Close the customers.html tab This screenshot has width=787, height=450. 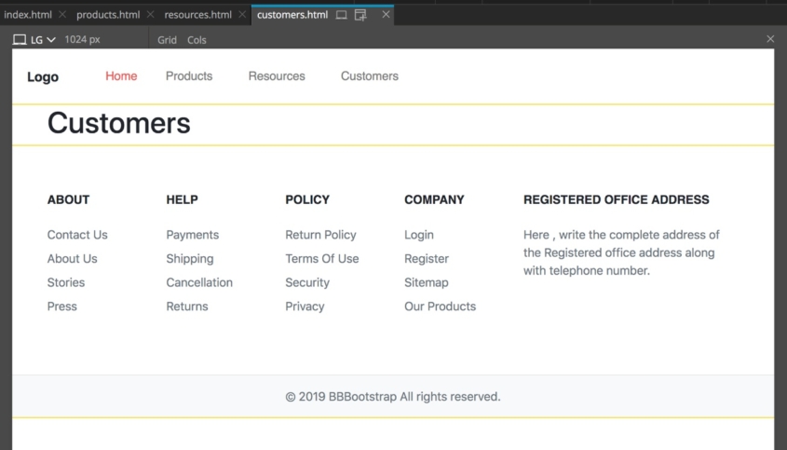coord(386,15)
